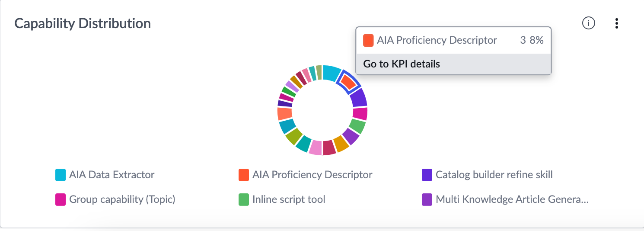Viewport: 644px width, 231px height.
Task: Click the purple Multi Knowledge Article legend swatch
Action: [427, 200]
